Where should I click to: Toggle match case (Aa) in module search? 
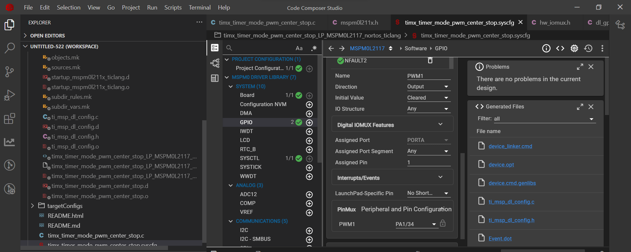click(299, 48)
